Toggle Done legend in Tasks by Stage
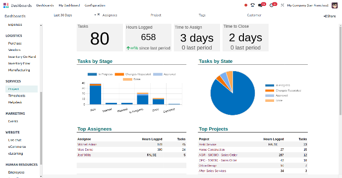 (x=132, y=79)
